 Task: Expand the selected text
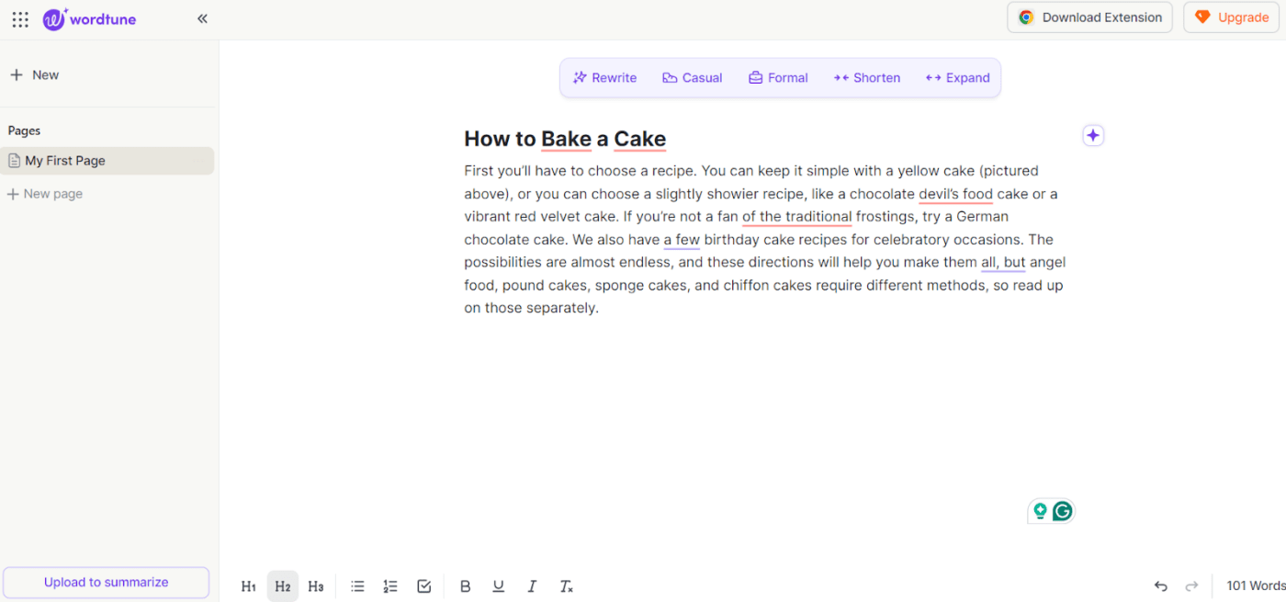coord(958,78)
